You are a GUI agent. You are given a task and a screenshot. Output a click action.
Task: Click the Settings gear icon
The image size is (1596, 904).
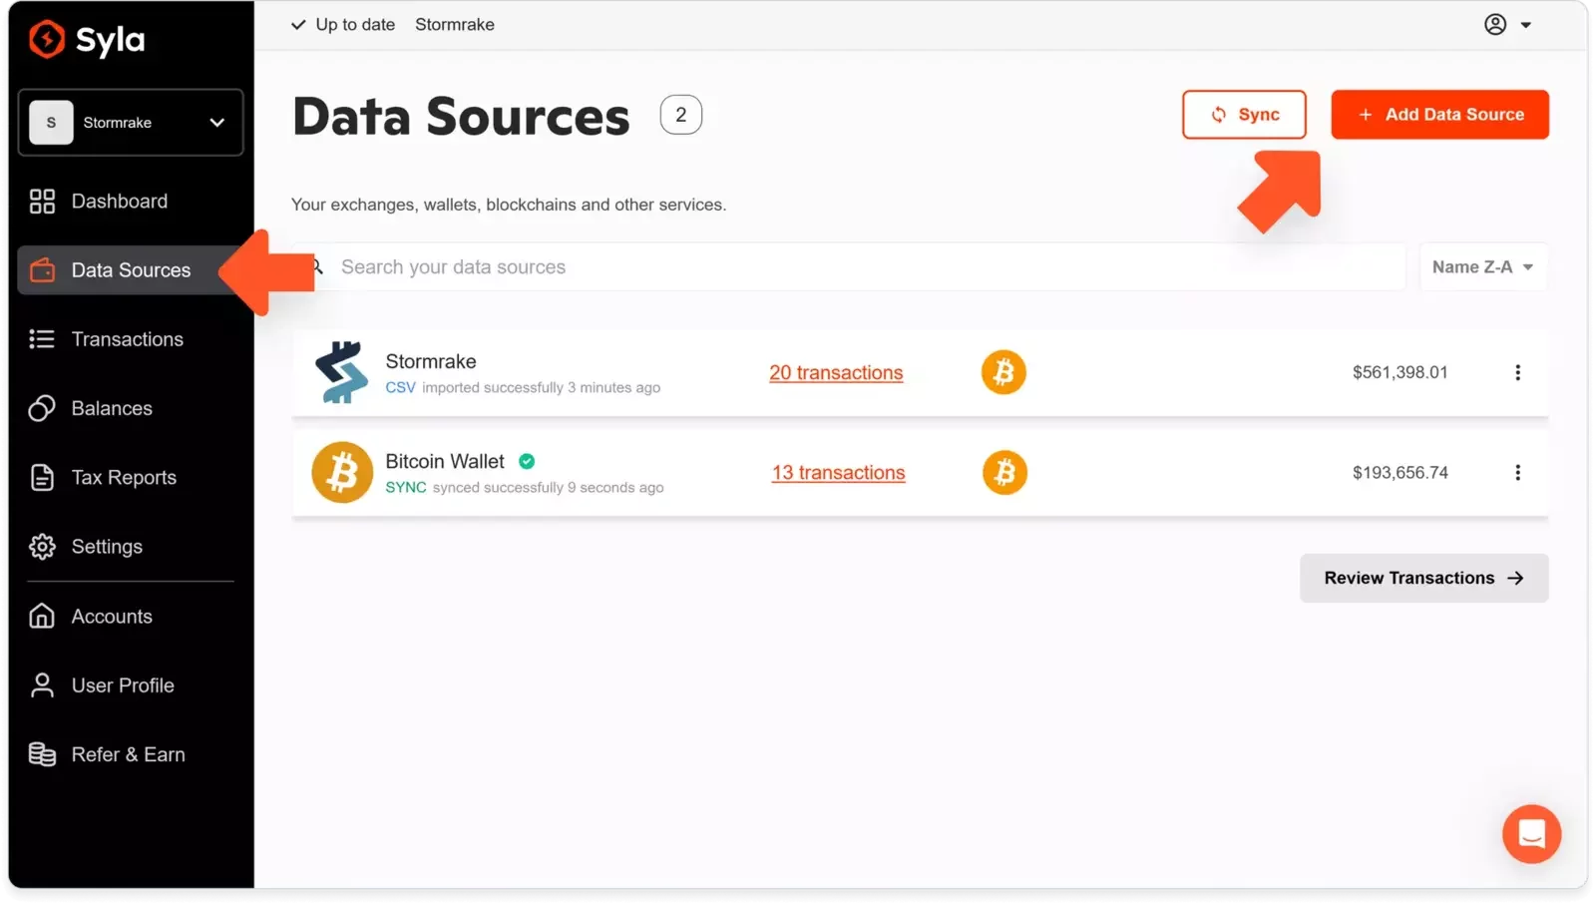42,547
